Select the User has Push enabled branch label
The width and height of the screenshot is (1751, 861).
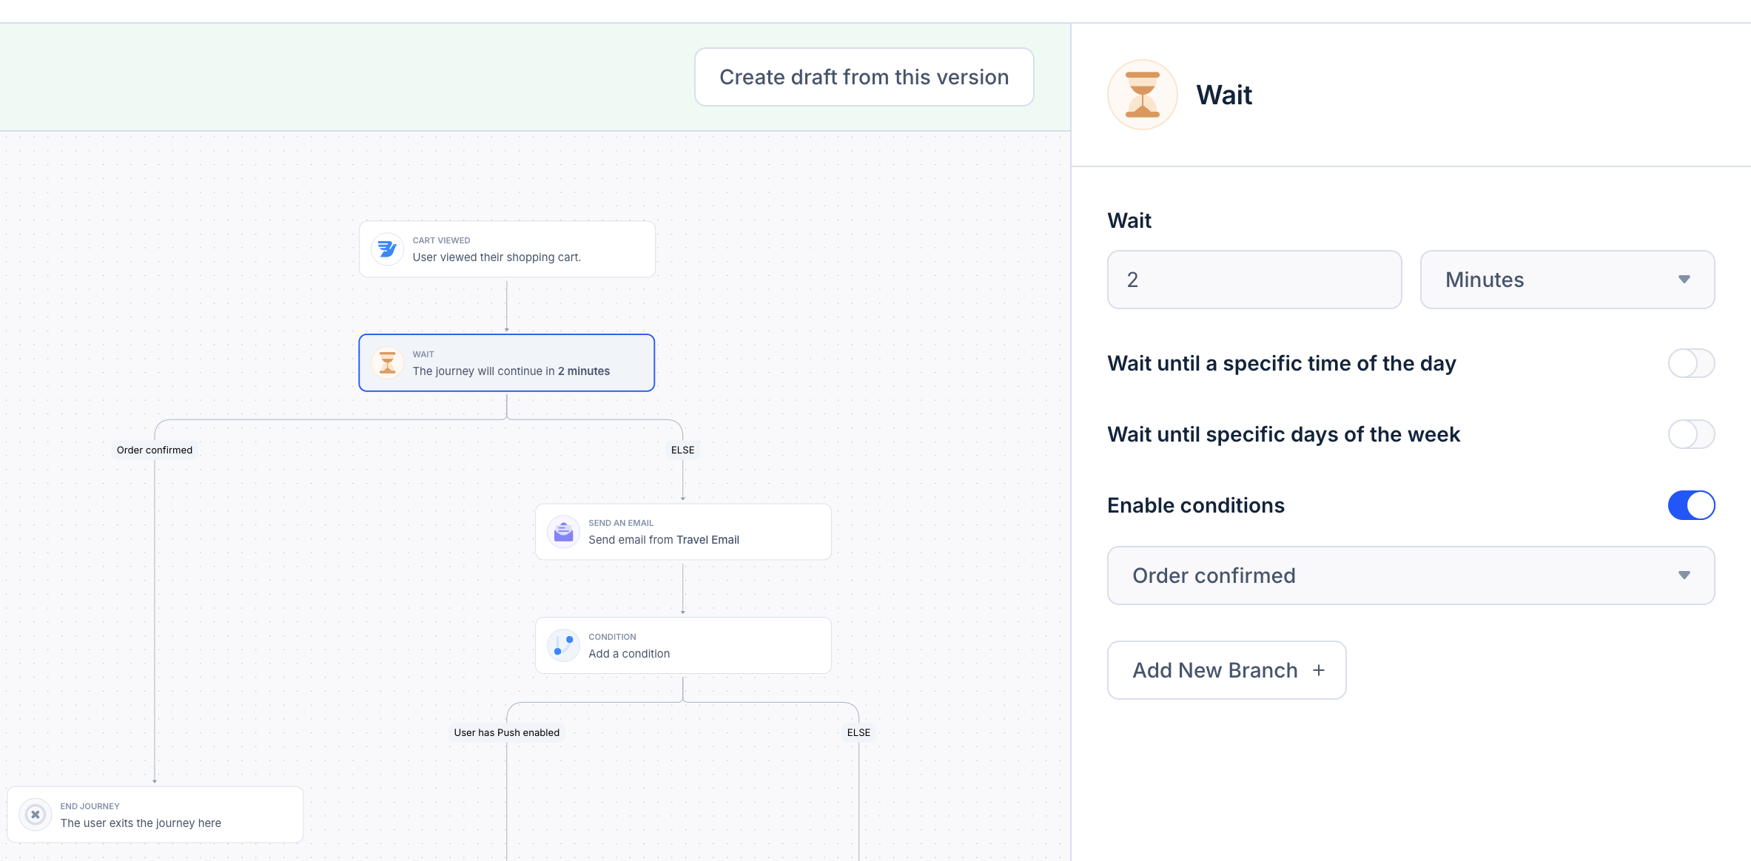[506, 732]
